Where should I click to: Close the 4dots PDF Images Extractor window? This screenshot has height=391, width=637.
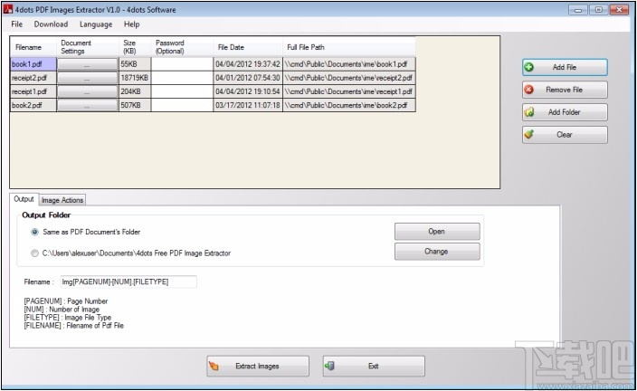point(620,9)
